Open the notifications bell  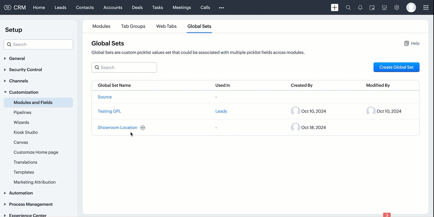(x=360, y=8)
